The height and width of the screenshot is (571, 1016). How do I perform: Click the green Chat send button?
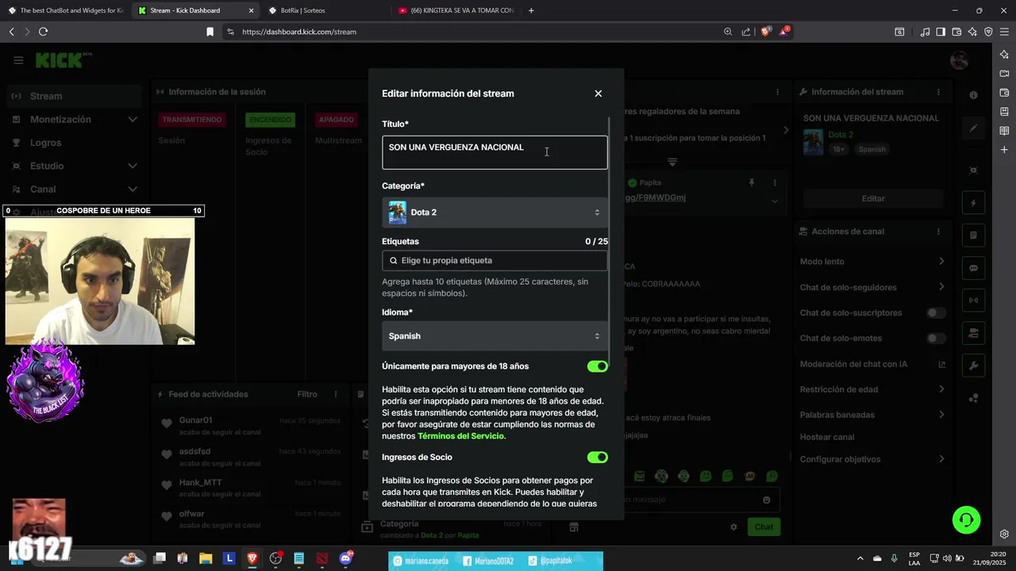(764, 527)
